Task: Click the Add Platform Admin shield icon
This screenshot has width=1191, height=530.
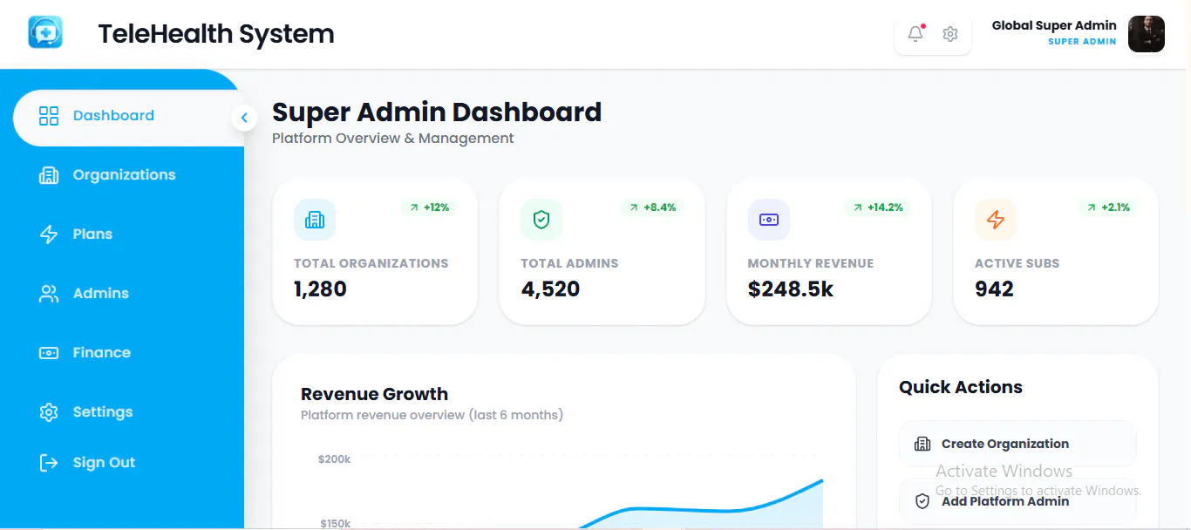Action: click(922, 501)
